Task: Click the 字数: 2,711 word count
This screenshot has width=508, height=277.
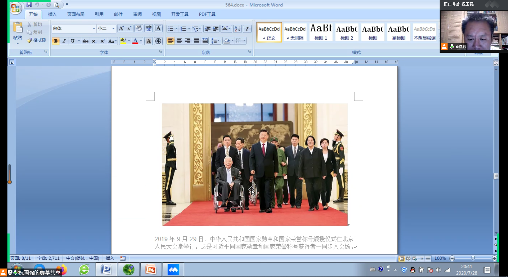Action: [48, 258]
